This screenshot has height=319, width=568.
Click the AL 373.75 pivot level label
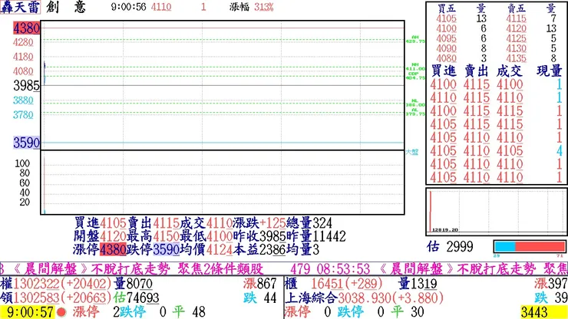[x=415, y=112]
